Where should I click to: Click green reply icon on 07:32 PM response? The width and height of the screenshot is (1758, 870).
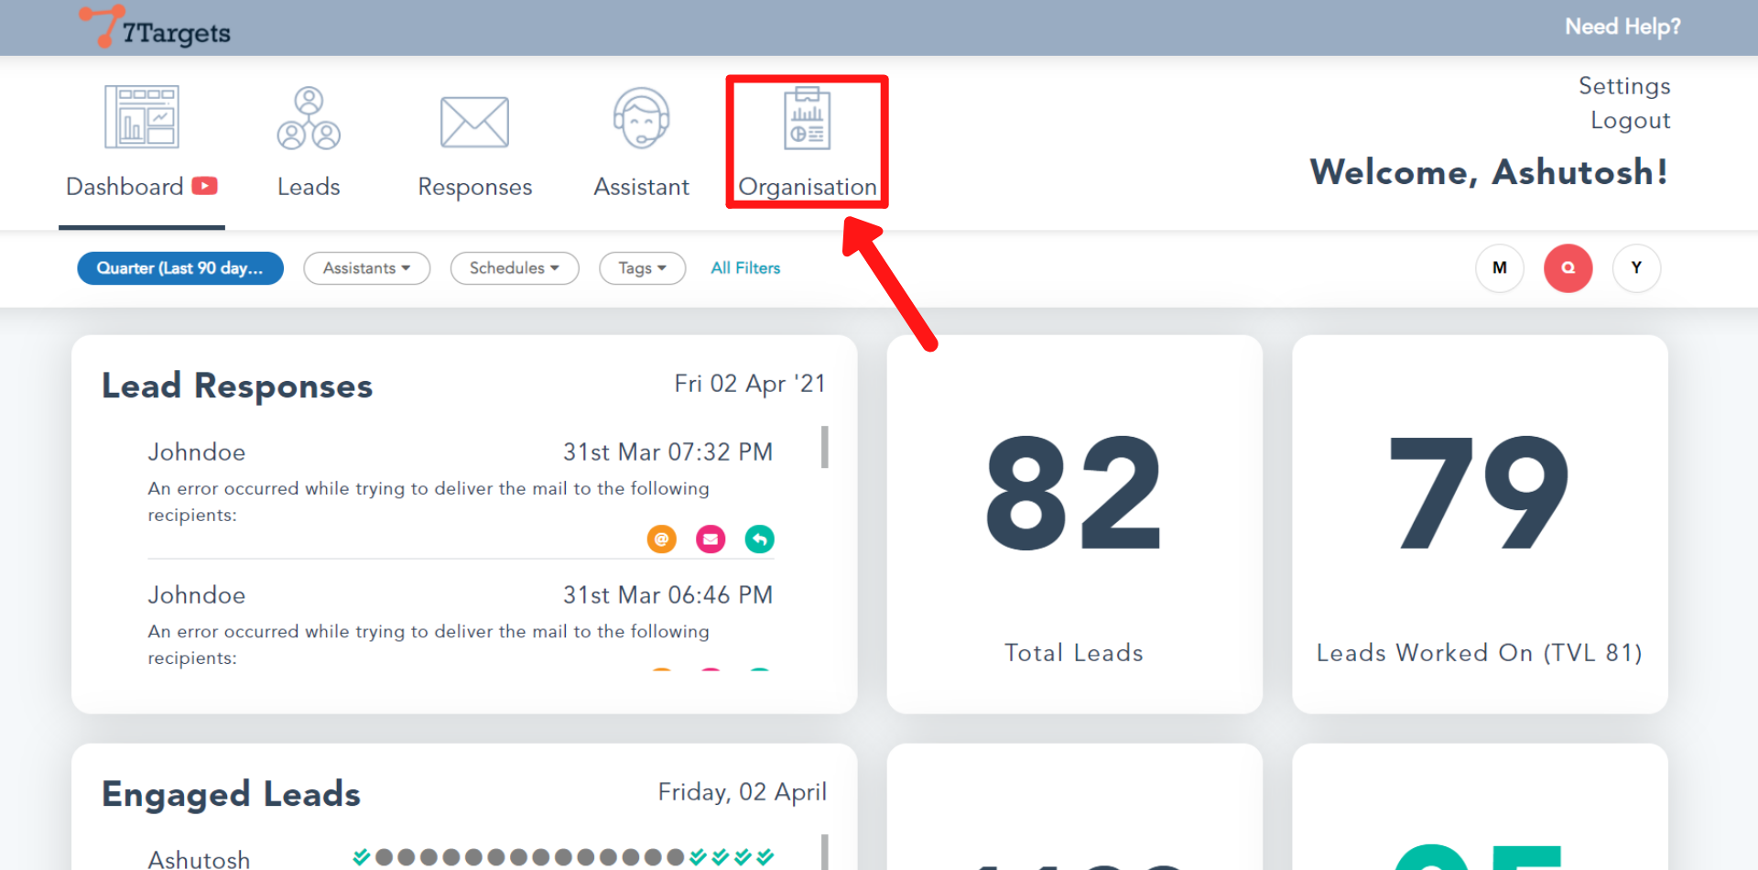(x=759, y=539)
